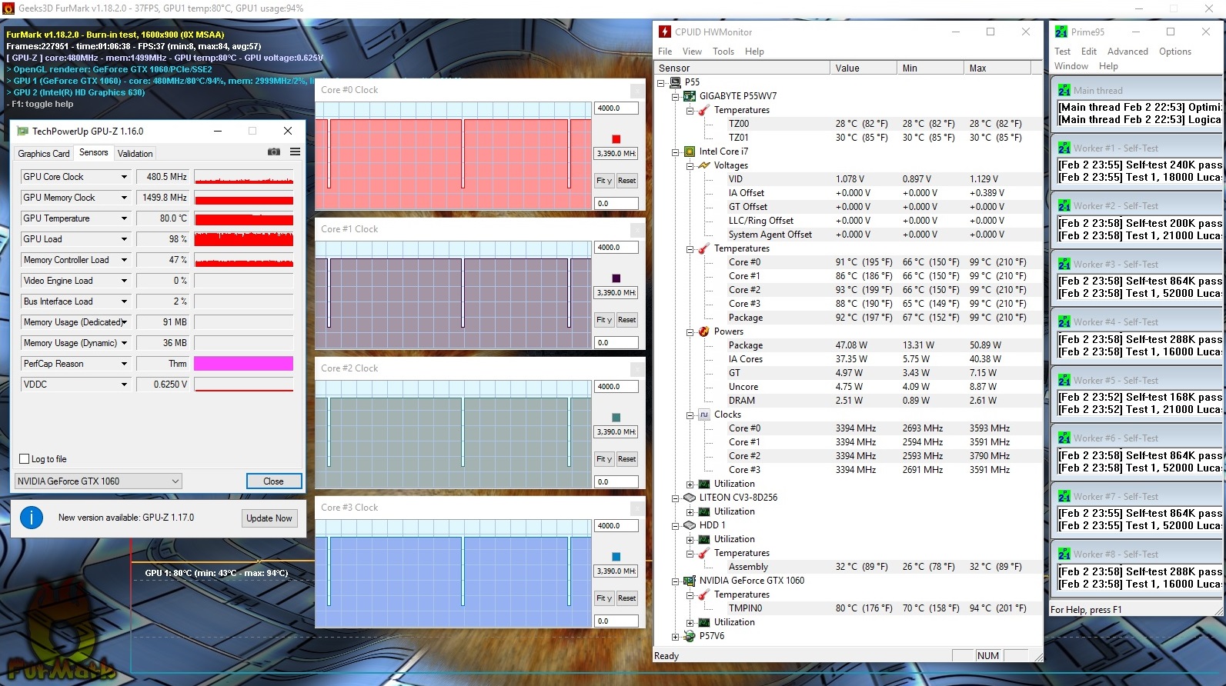This screenshot has width=1226, height=686.
Task: Click the Prime95 Main thread window icon
Action: 1064,90
